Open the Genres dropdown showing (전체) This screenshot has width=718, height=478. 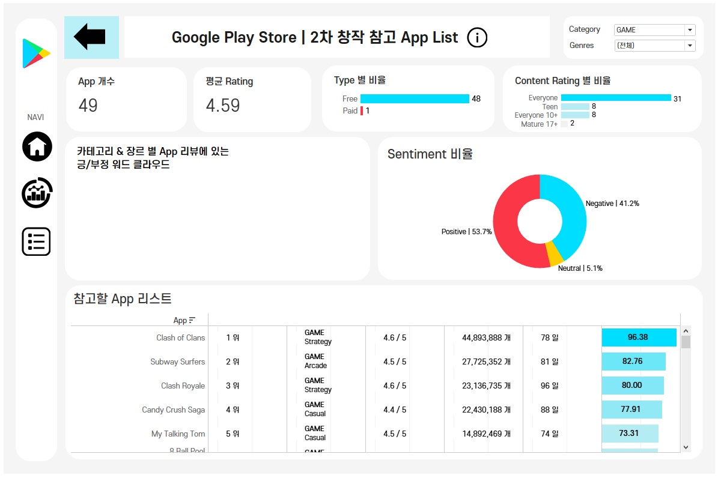pos(654,45)
